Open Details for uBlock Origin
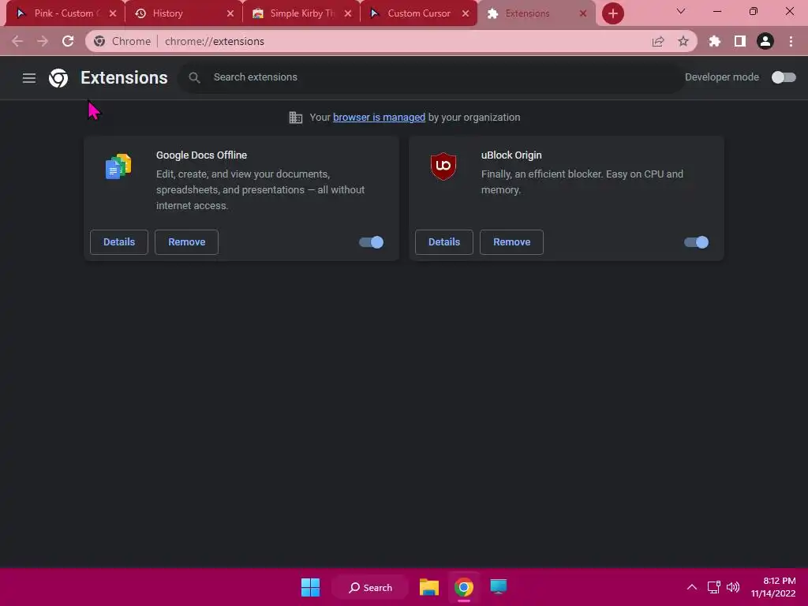Image resolution: width=808 pixels, height=606 pixels. [444, 242]
